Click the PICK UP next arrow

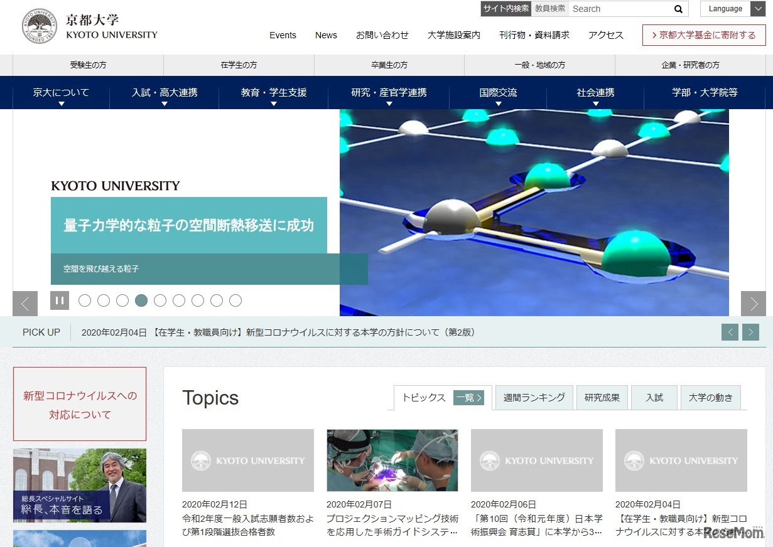750,332
